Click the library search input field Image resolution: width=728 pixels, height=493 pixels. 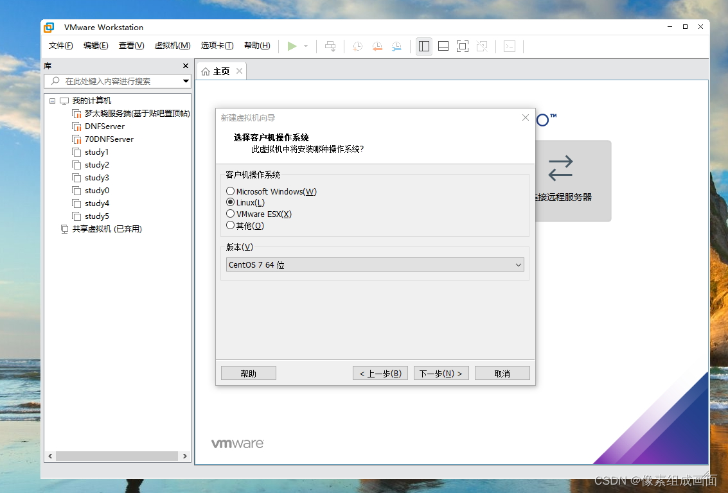coord(118,81)
